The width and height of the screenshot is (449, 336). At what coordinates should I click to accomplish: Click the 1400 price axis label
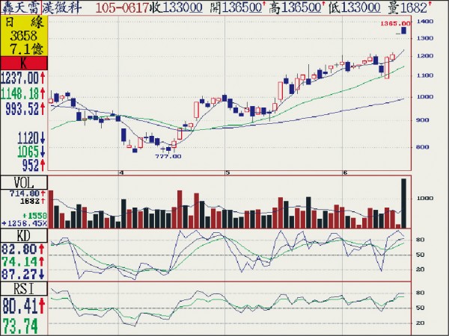[x=425, y=22]
